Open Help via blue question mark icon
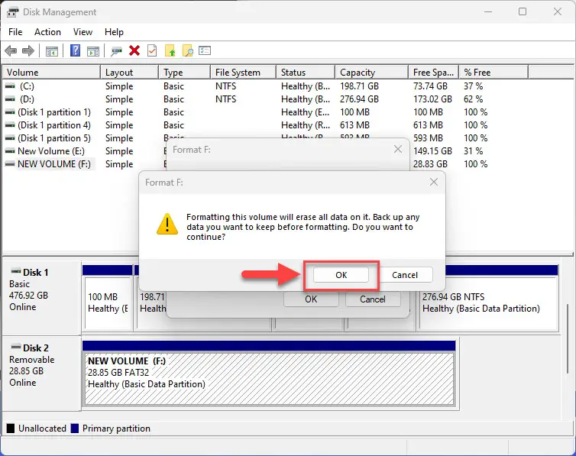This screenshot has width=576, height=456. (76, 51)
